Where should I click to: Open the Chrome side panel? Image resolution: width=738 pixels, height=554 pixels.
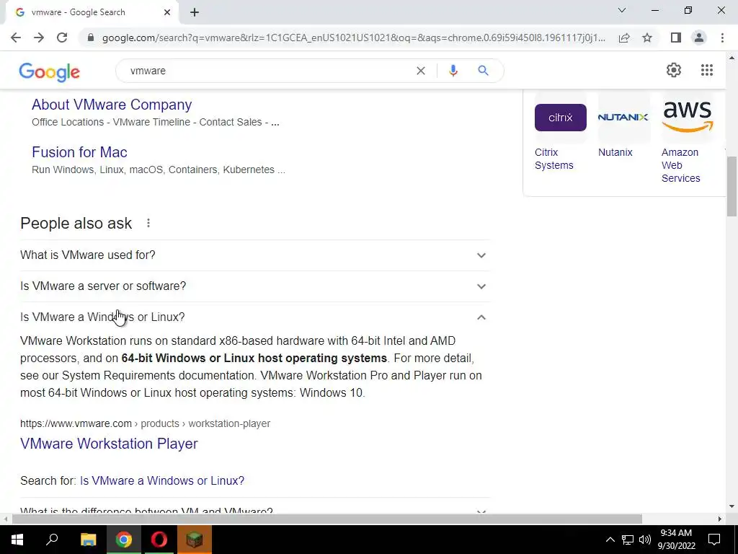pos(676,38)
